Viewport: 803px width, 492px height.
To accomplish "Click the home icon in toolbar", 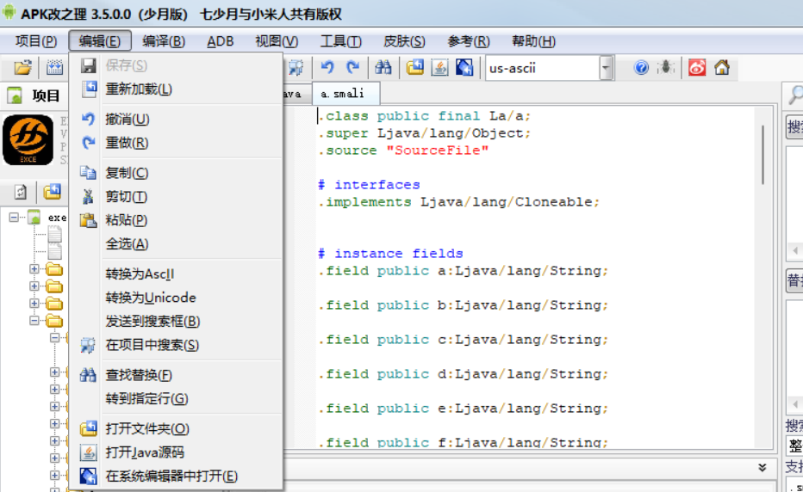I will (722, 67).
